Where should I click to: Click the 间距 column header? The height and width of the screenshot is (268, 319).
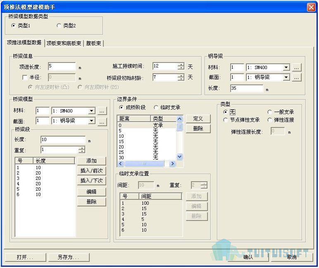point(160,196)
